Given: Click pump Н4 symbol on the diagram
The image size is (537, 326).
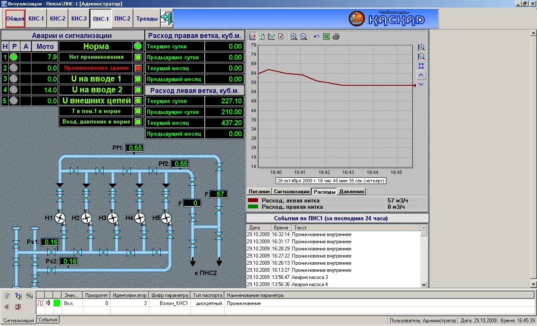Looking at the screenshot, I should pyautogui.click(x=140, y=218).
